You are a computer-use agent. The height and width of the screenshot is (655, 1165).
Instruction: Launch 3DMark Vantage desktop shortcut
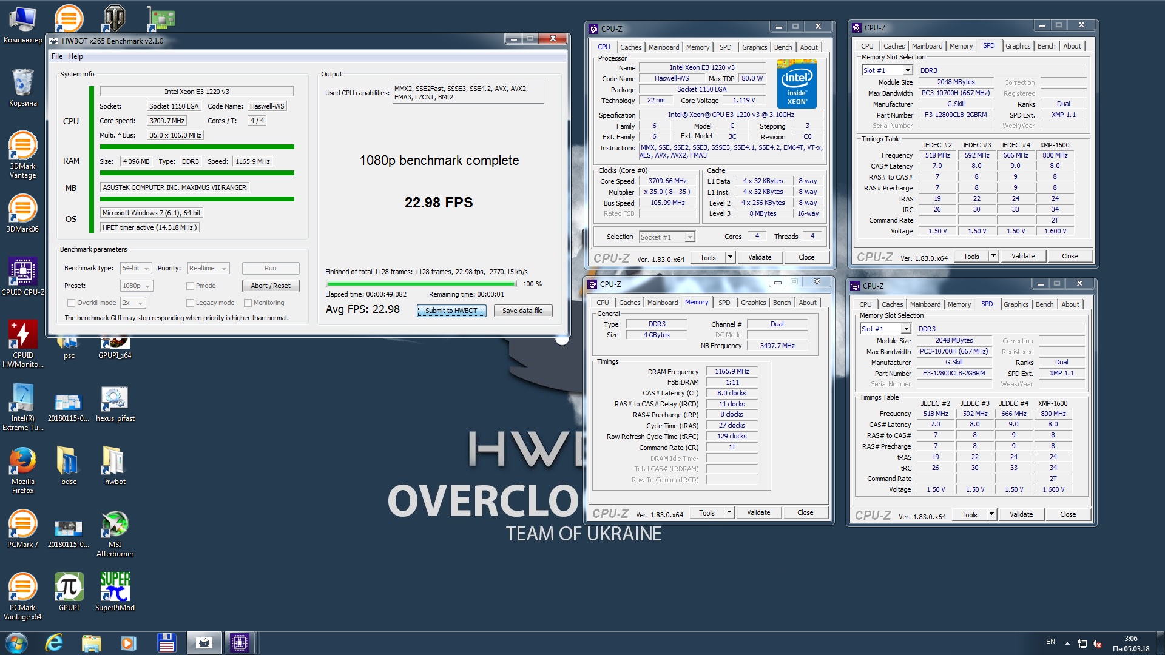tap(22, 155)
